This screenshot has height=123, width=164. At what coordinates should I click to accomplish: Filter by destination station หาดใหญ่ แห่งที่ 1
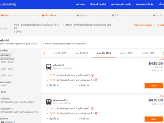click(19, 112)
